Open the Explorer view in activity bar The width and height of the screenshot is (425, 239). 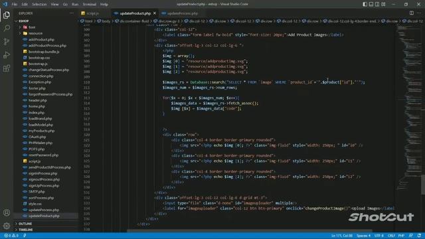(7, 15)
